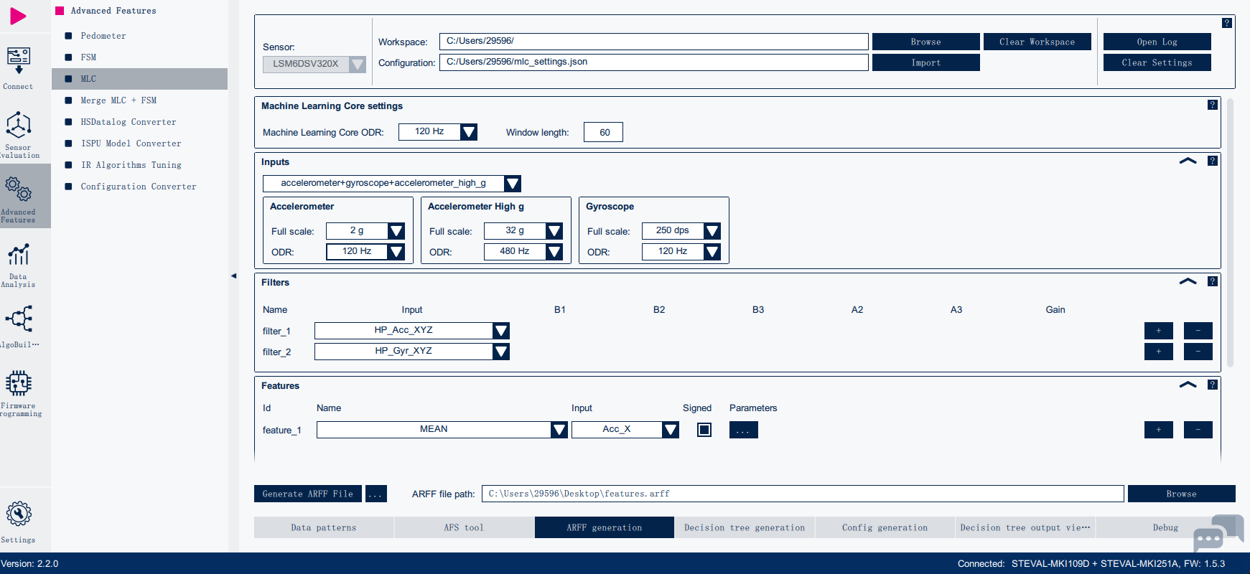Collapse the left panel with arrow handle
Viewport: 1250px width, 574px height.
[233, 276]
